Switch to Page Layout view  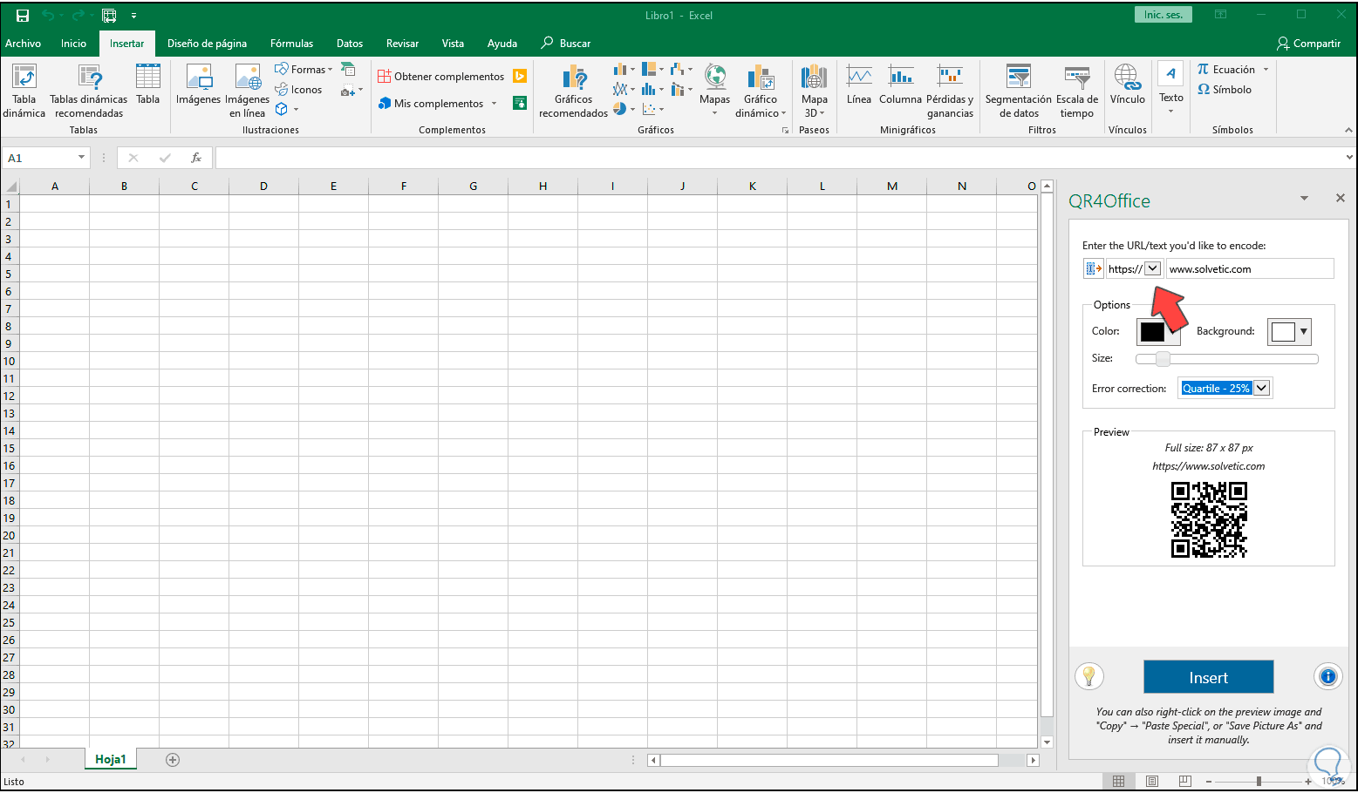[1151, 781]
